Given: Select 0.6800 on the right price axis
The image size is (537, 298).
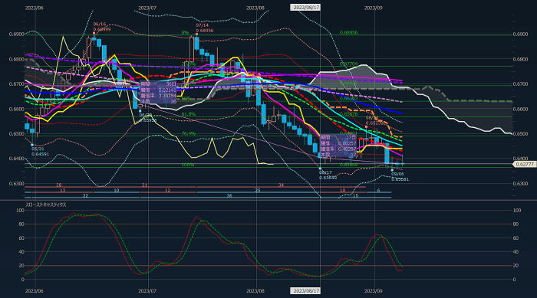Looking at the screenshot, I should point(520,59).
